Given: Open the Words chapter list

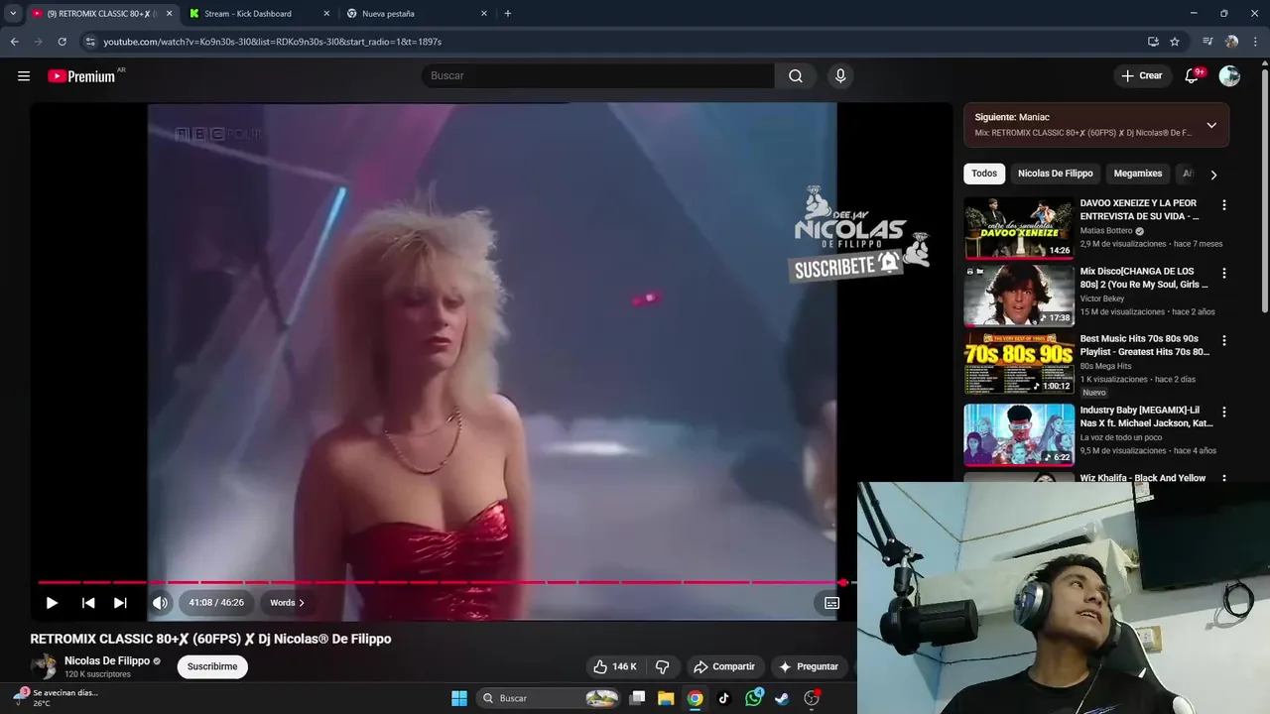Looking at the screenshot, I should pyautogui.click(x=287, y=603).
